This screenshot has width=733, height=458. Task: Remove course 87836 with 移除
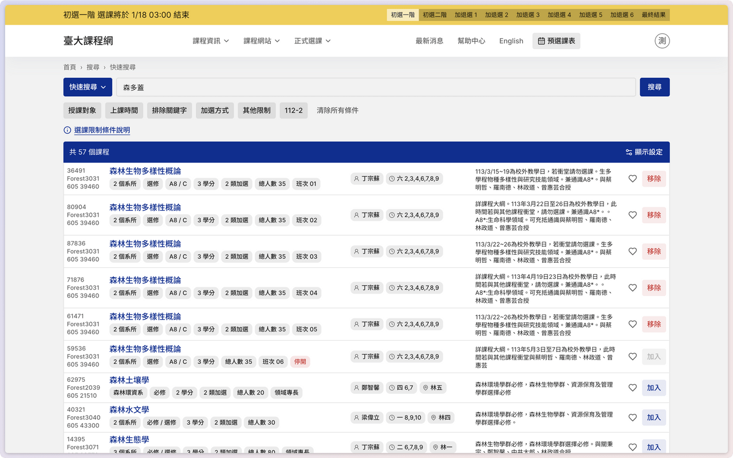point(654,251)
